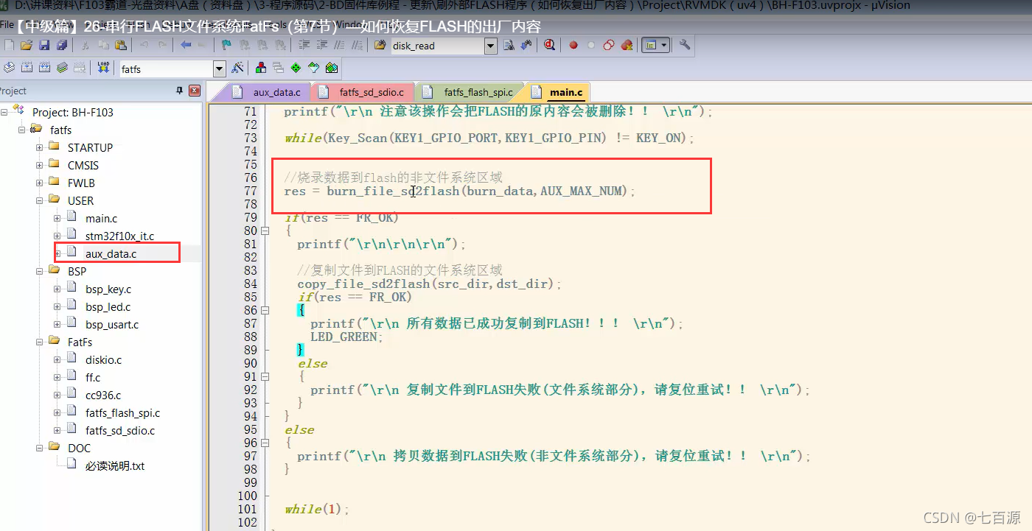Screen dimensions: 1032x531
Task: Open Options for Target with the magic wand icon
Action: click(237, 68)
